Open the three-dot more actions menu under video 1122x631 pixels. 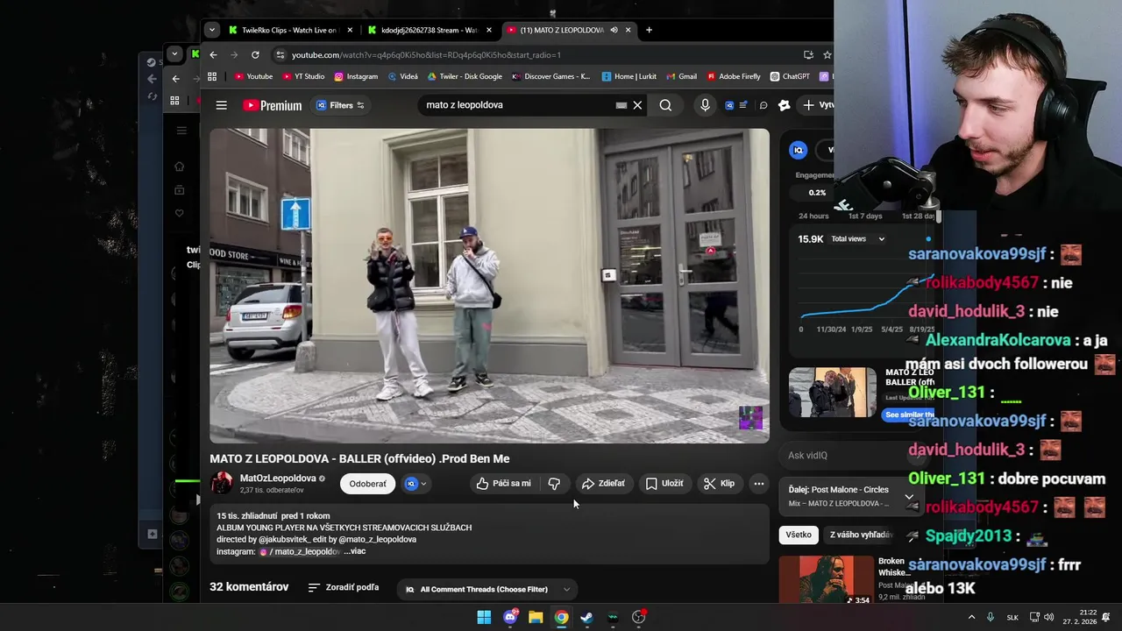759,484
